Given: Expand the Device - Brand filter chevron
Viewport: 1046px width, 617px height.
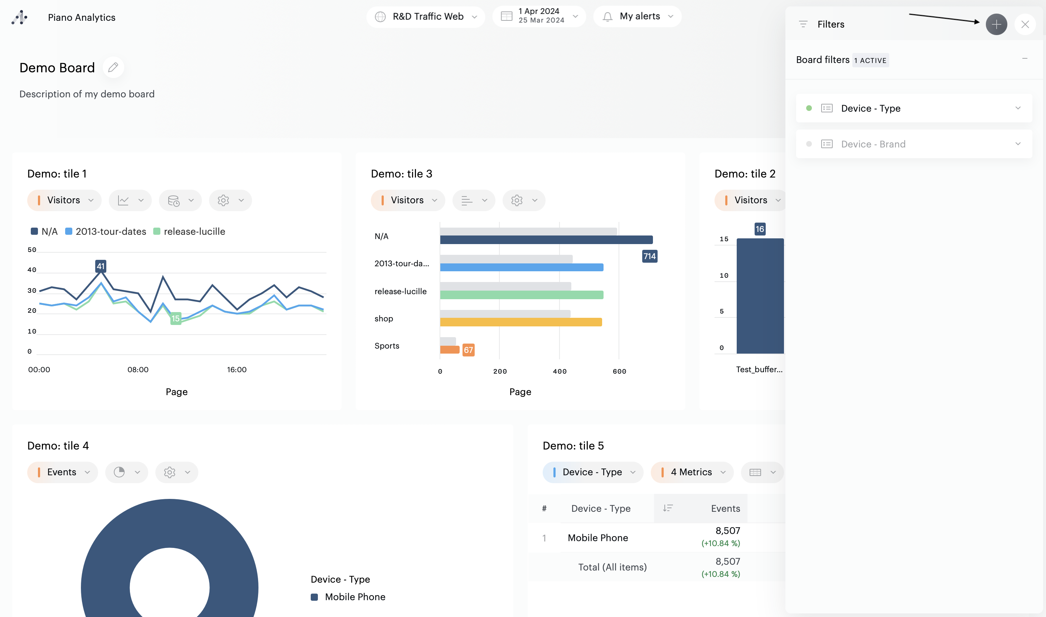Looking at the screenshot, I should point(1018,144).
